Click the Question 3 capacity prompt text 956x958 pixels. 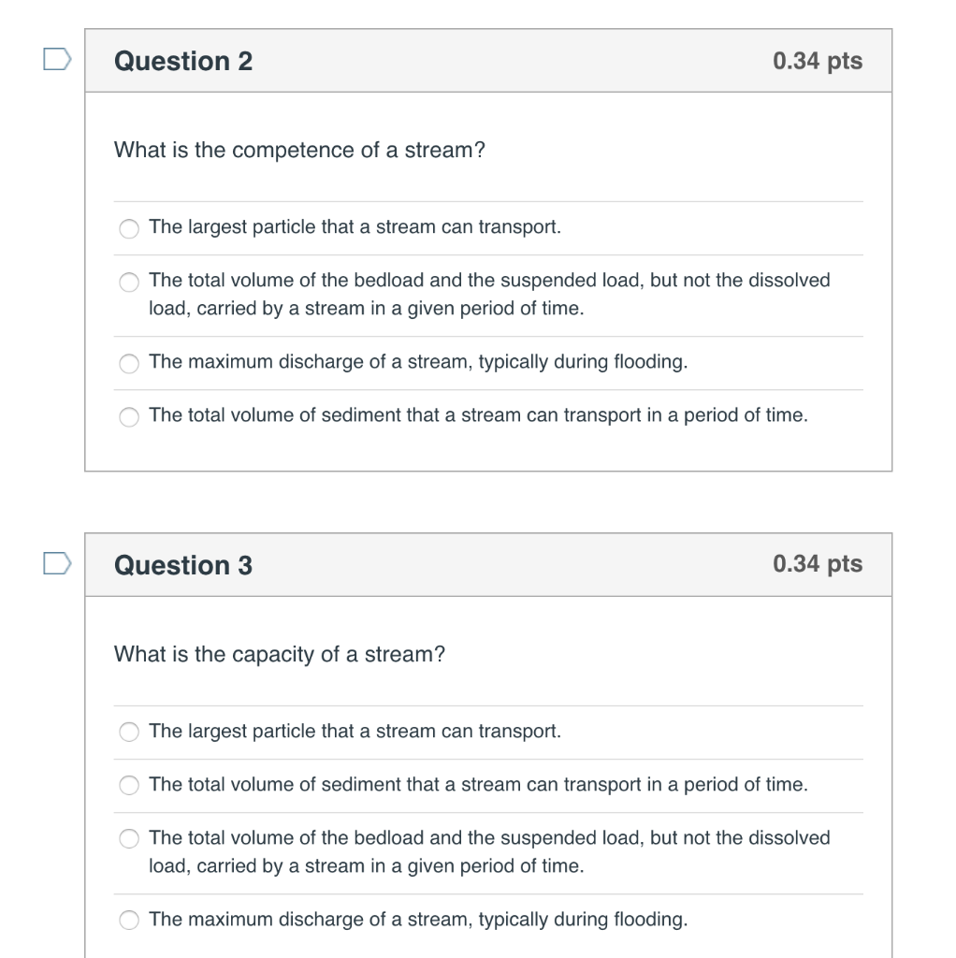coord(281,655)
